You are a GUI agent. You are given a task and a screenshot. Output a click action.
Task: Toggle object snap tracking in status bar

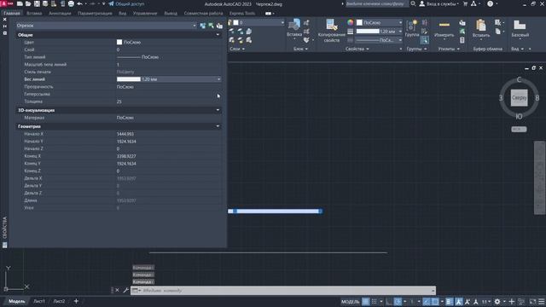tap(427, 301)
